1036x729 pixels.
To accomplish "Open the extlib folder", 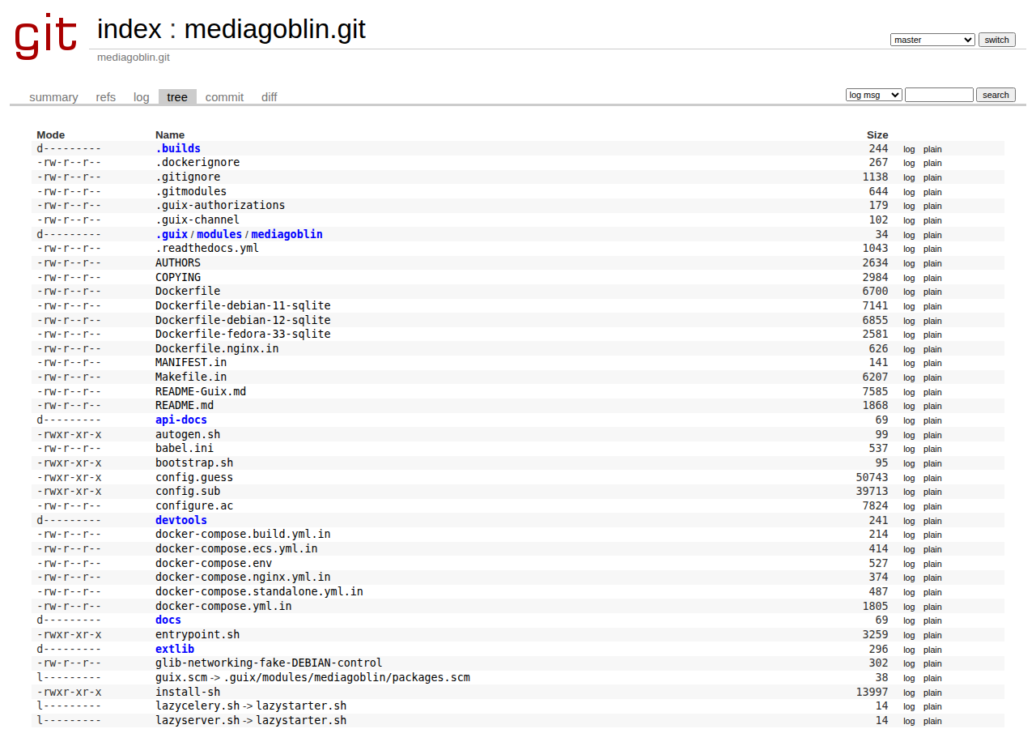I will click(175, 649).
